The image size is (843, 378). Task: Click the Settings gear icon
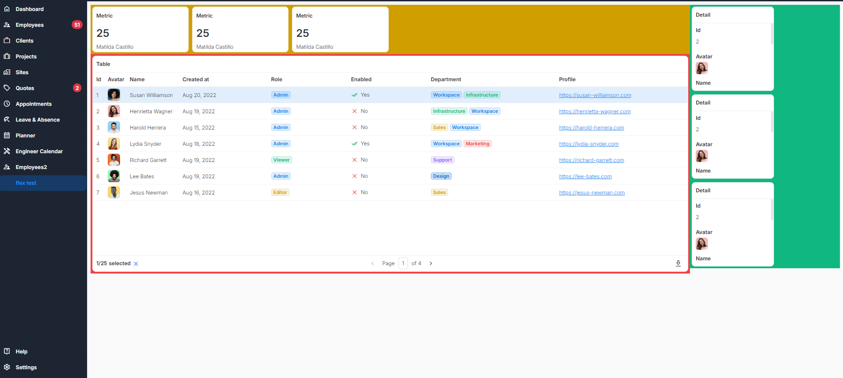(7, 367)
